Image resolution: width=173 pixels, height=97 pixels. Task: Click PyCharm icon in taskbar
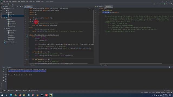click(x=51, y=95)
